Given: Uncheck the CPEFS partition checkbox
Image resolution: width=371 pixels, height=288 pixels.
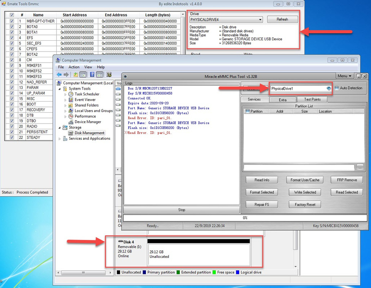Looking at the screenshot, I should pyautogui.click(x=12, y=49).
